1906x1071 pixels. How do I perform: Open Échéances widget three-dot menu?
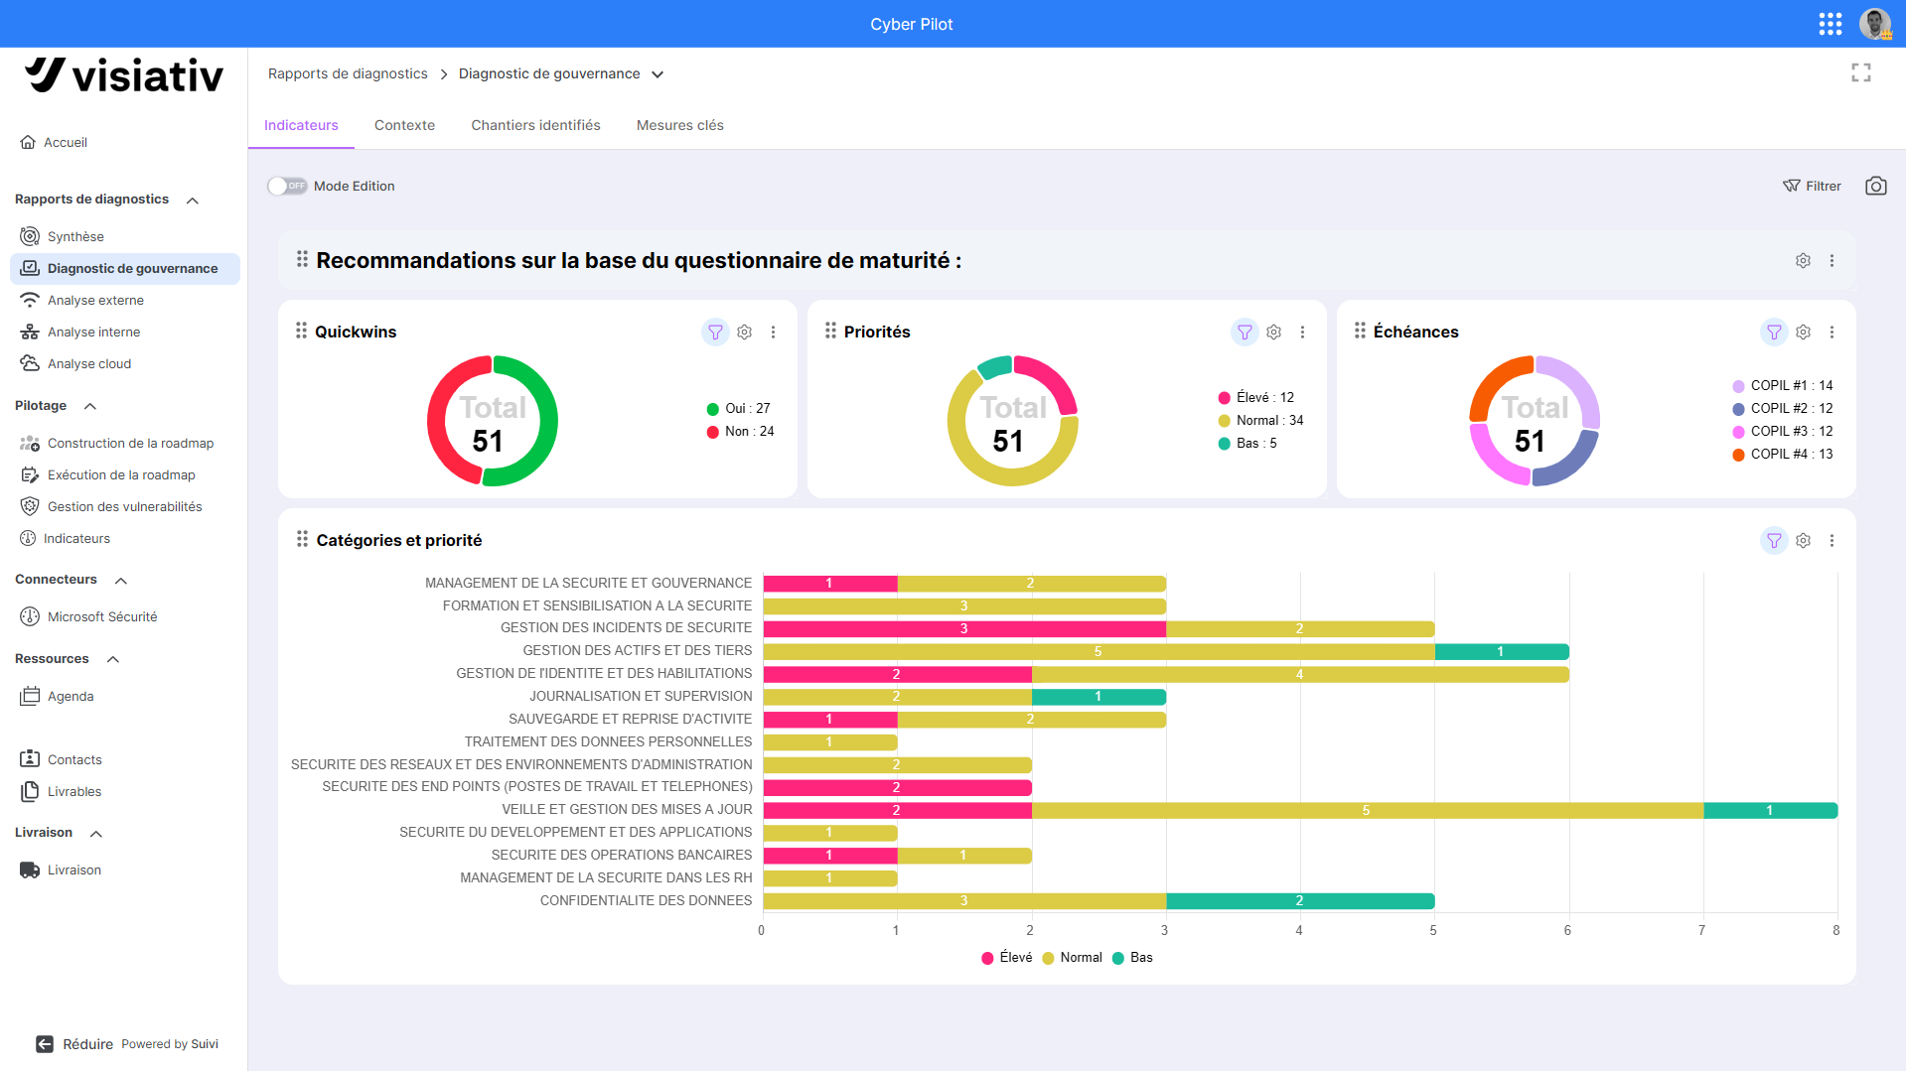pos(1832,332)
